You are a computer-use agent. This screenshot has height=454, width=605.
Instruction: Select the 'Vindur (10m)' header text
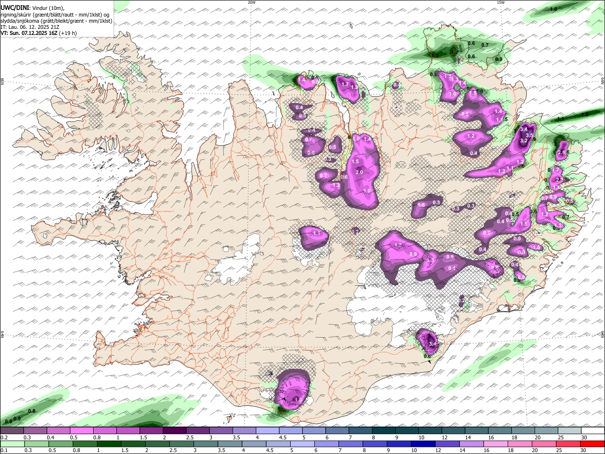[x=48, y=8]
